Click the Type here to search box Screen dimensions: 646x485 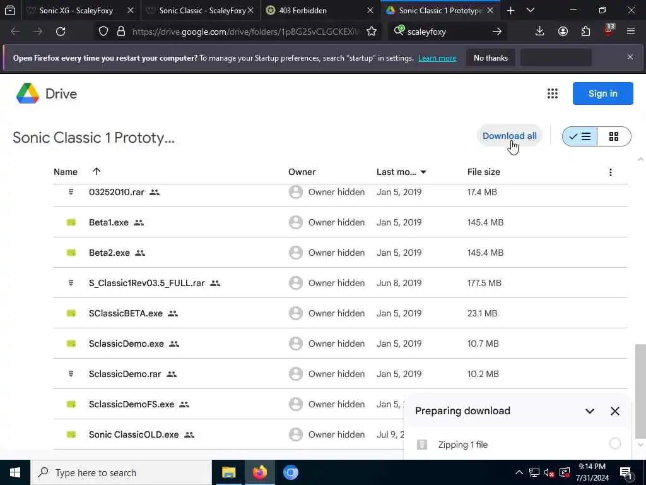pos(121,472)
